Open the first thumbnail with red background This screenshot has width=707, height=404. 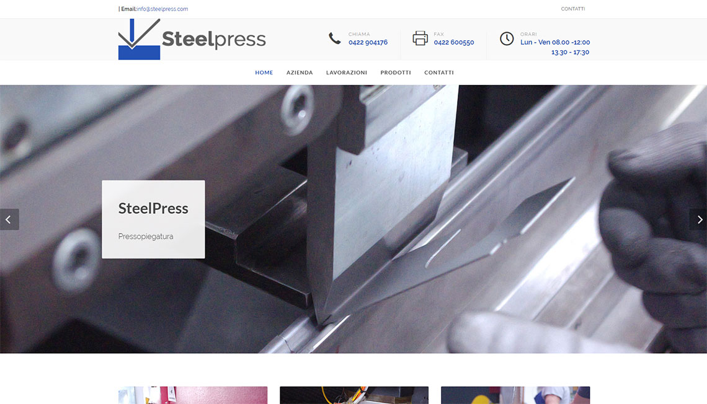click(193, 395)
